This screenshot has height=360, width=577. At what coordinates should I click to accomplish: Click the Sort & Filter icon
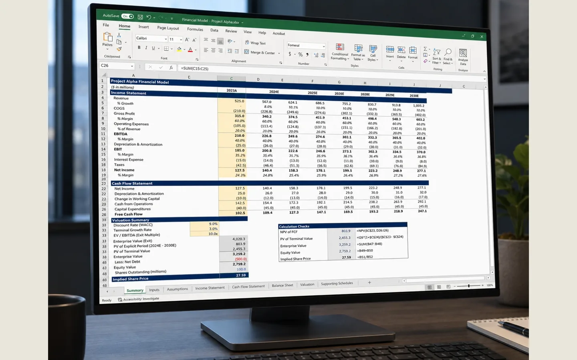pyautogui.click(x=436, y=52)
